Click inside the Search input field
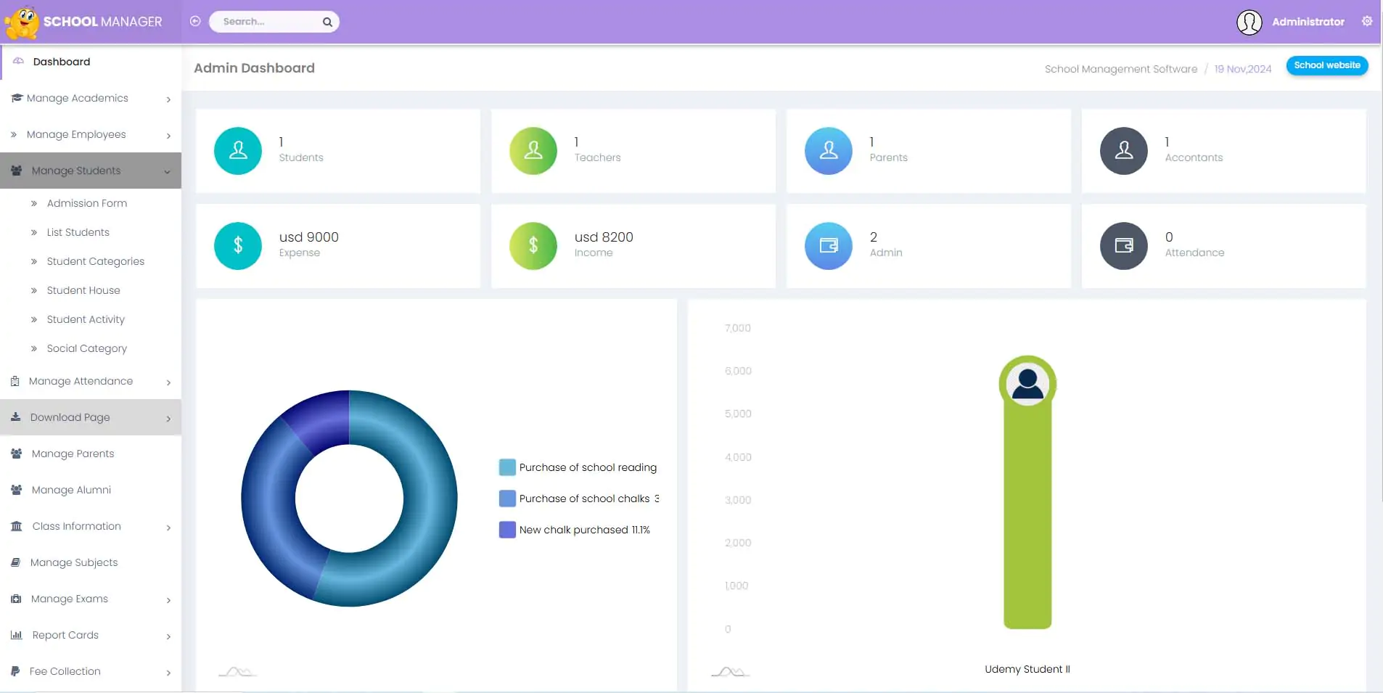This screenshot has height=693, width=1383. tap(268, 22)
